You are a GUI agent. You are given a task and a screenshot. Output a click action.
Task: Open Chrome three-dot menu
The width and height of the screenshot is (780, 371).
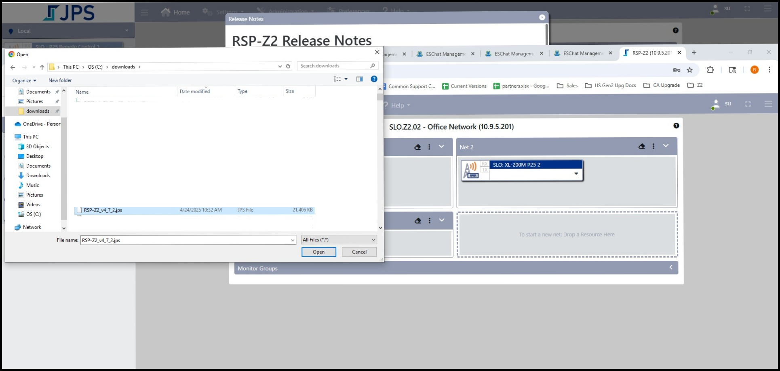[769, 70]
